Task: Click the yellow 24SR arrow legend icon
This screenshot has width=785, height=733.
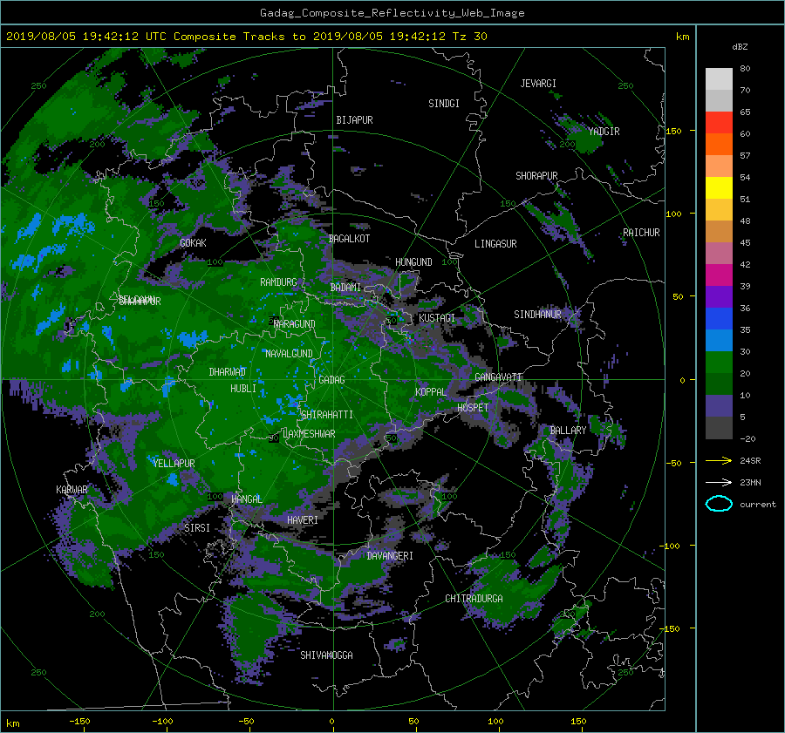Action: click(719, 461)
